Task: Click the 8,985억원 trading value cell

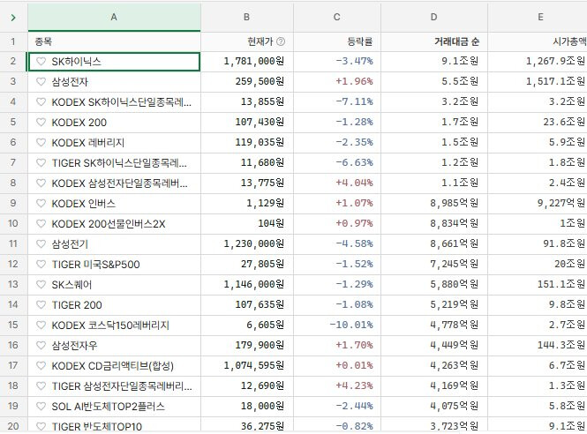Action: 434,203
